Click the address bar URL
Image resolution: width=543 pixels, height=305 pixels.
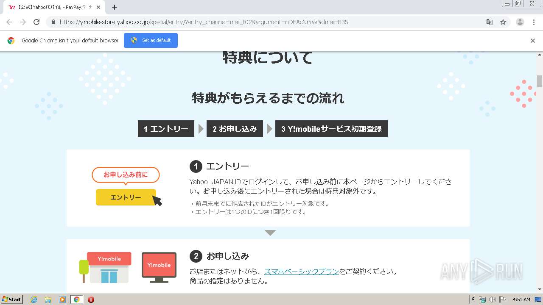point(204,22)
